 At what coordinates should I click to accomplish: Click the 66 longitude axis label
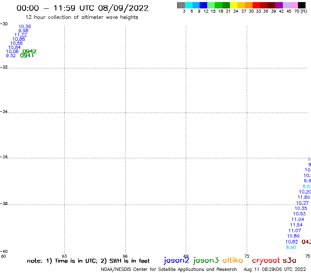click(125, 256)
